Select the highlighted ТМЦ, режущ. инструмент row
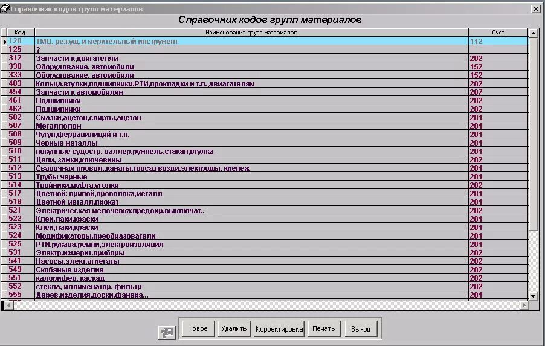 [267, 41]
